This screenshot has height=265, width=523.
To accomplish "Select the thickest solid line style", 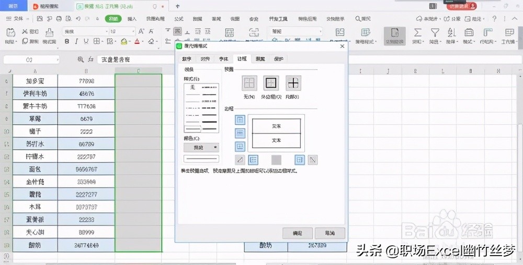I will [209, 122].
